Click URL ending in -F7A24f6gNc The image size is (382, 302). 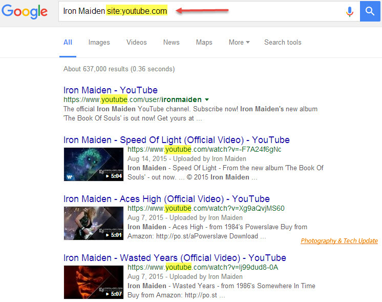204,149
